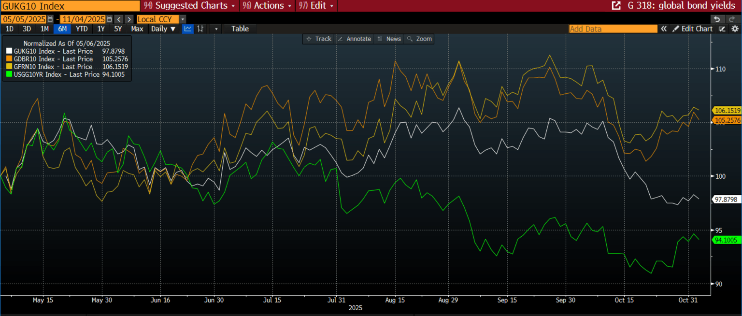Click the green USGG10YR legend swatch

coord(9,74)
